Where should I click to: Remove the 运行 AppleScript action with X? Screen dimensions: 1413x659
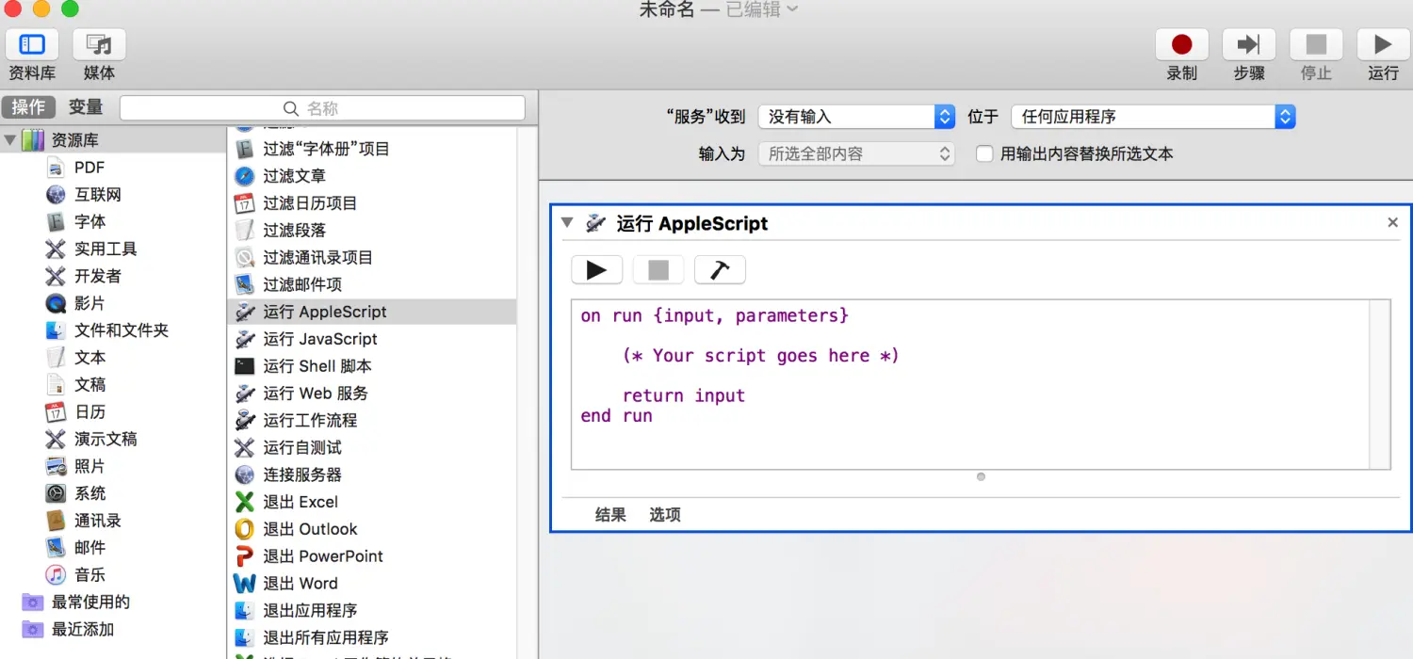1393,223
